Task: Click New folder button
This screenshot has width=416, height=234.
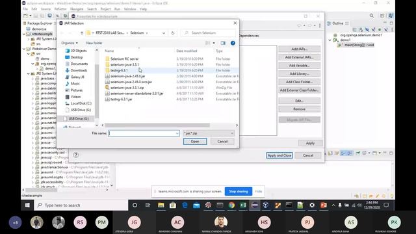Action: pos(94,43)
